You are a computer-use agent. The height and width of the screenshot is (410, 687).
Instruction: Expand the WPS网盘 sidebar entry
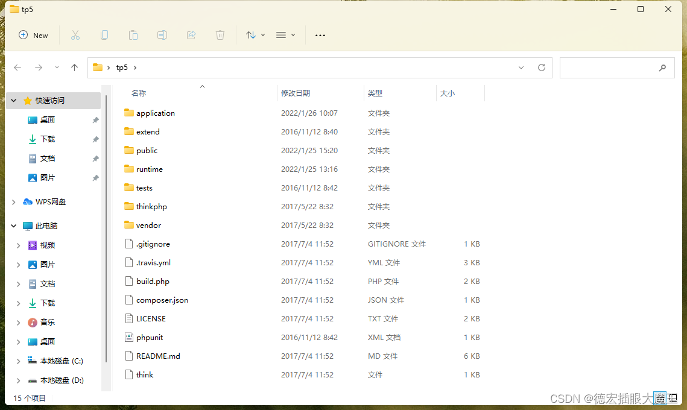pos(13,201)
